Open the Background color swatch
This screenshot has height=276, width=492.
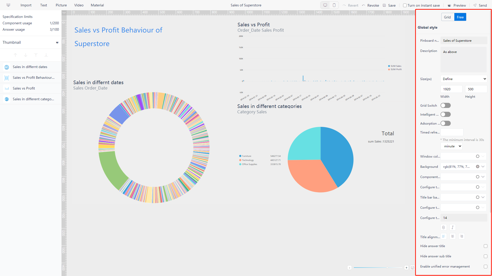pos(478,167)
